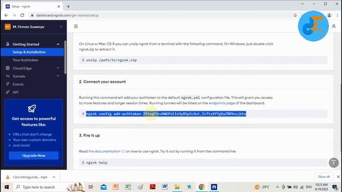Open Adobe Acrobat from the taskbar

click(152, 187)
